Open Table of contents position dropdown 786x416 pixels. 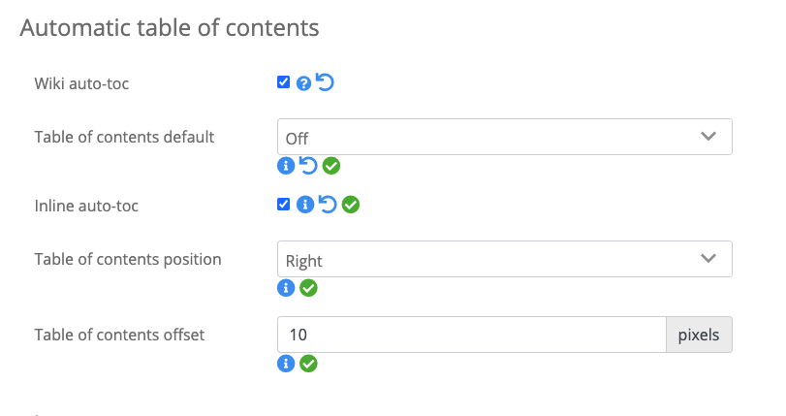point(505,259)
